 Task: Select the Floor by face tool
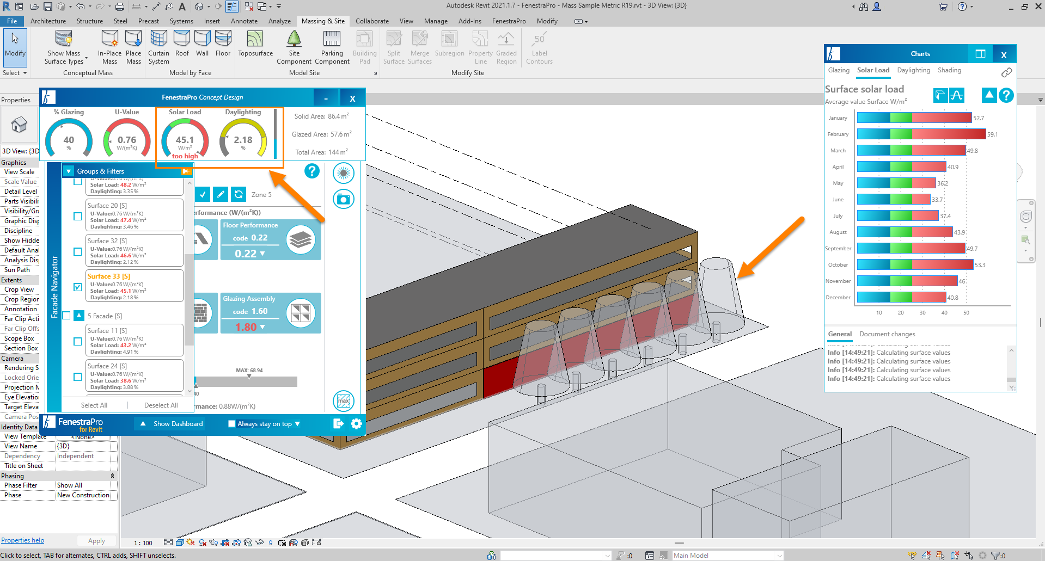click(223, 44)
